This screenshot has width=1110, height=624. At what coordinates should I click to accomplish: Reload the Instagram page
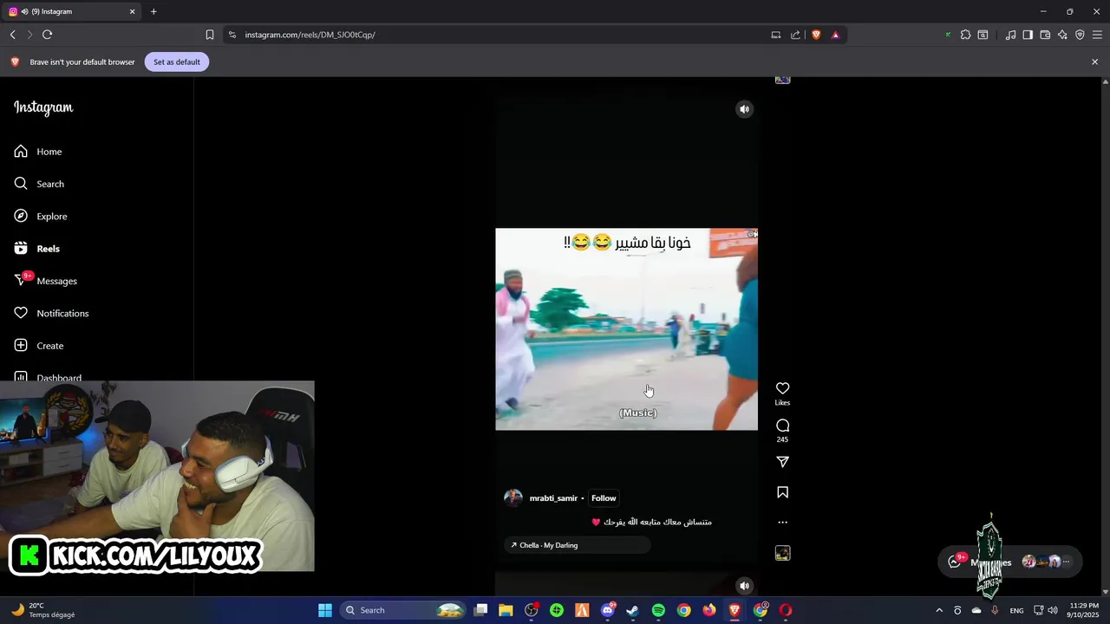pyautogui.click(x=47, y=35)
